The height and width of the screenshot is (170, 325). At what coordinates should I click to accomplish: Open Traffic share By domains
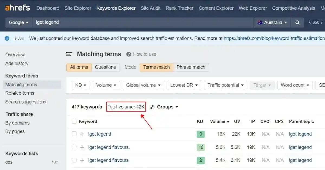[x=17, y=123]
